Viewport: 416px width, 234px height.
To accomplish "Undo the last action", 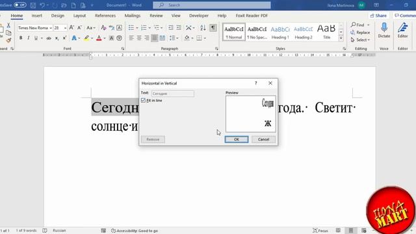I will click(42, 5).
